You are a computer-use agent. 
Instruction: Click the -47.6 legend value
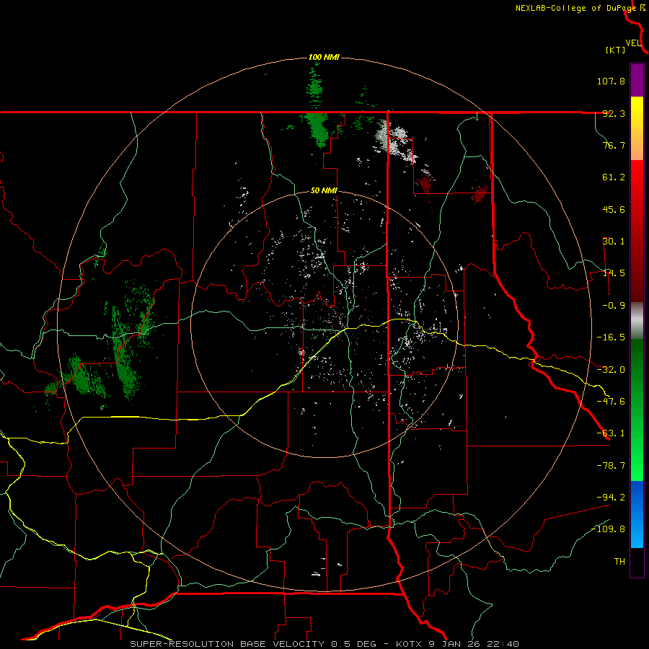pyautogui.click(x=611, y=402)
